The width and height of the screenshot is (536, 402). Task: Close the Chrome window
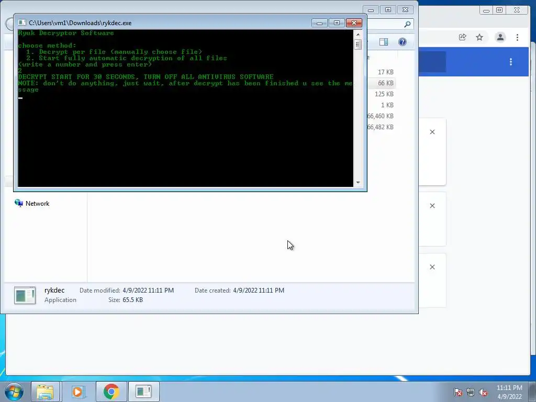tap(517, 10)
